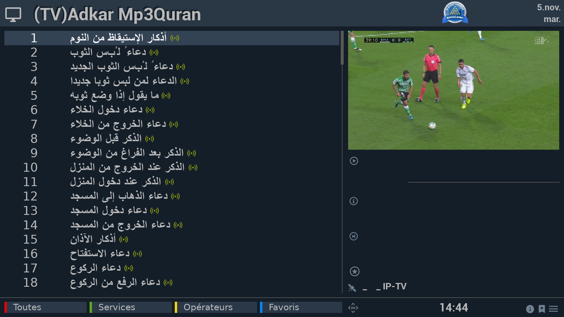The height and width of the screenshot is (317, 564).
Task: Select channel number 10 in list
Action: [172, 167]
